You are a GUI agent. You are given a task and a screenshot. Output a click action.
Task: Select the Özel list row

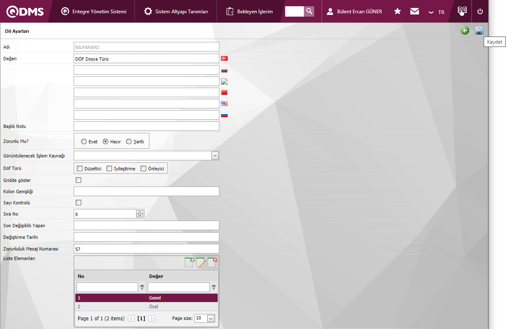(x=147, y=307)
